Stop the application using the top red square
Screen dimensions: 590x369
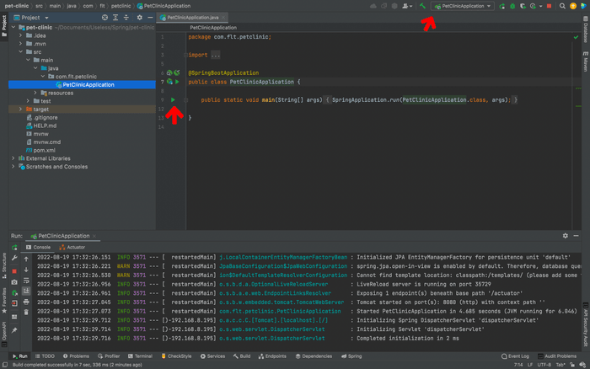549,6
